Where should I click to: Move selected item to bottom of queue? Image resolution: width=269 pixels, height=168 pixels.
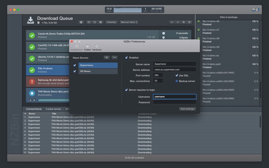[189, 22]
